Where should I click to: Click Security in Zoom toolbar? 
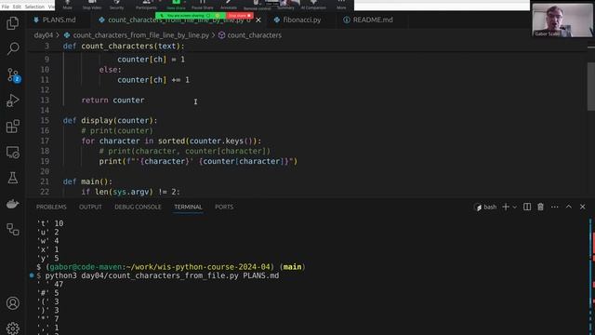coord(116,5)
